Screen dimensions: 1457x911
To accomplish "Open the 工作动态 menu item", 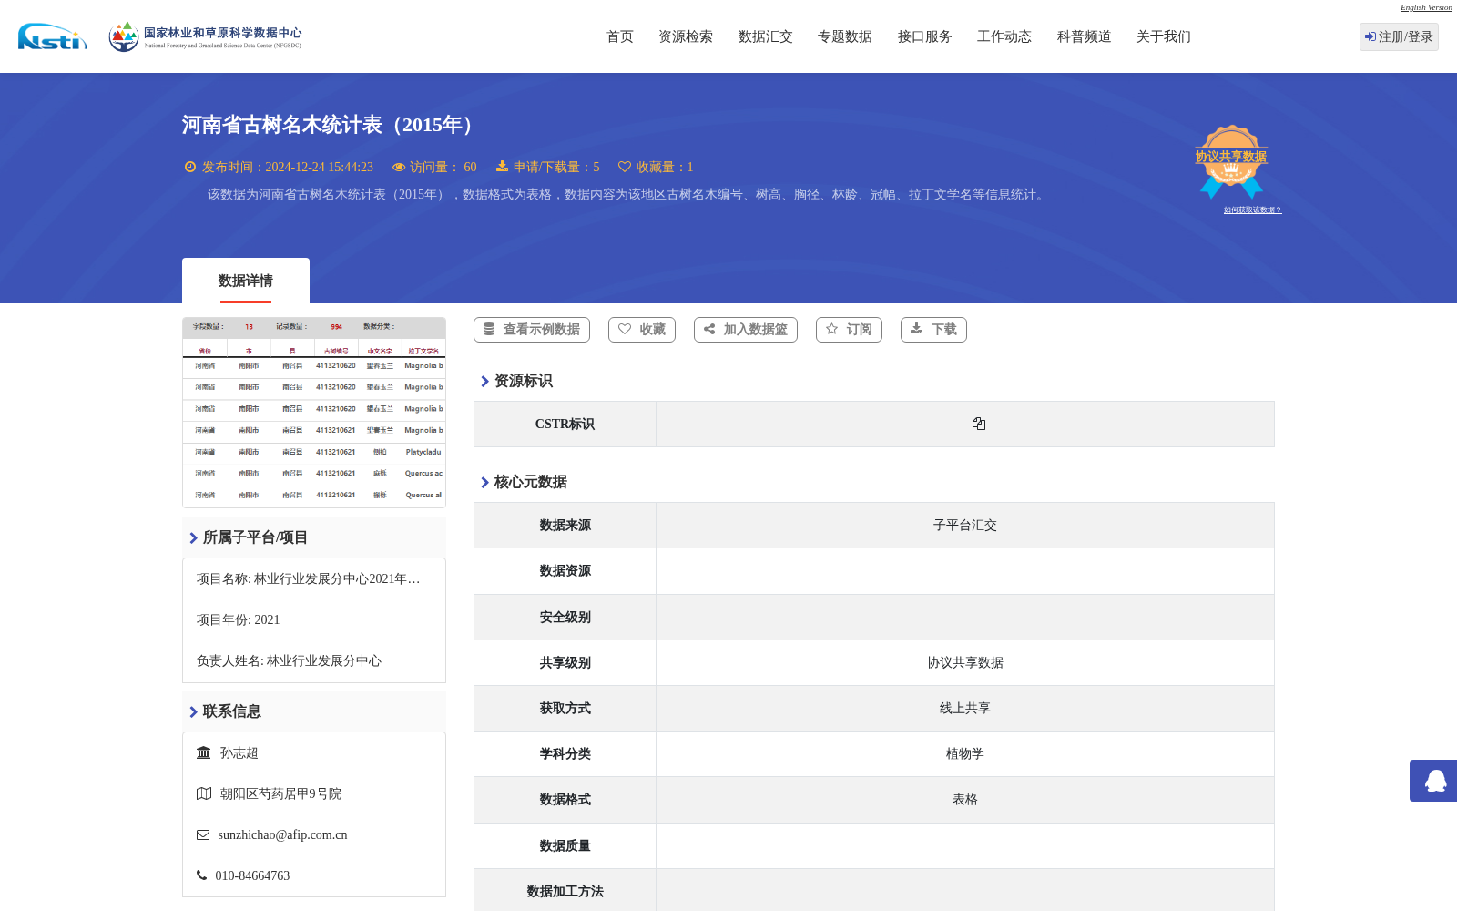I will tap(1004, 36).
